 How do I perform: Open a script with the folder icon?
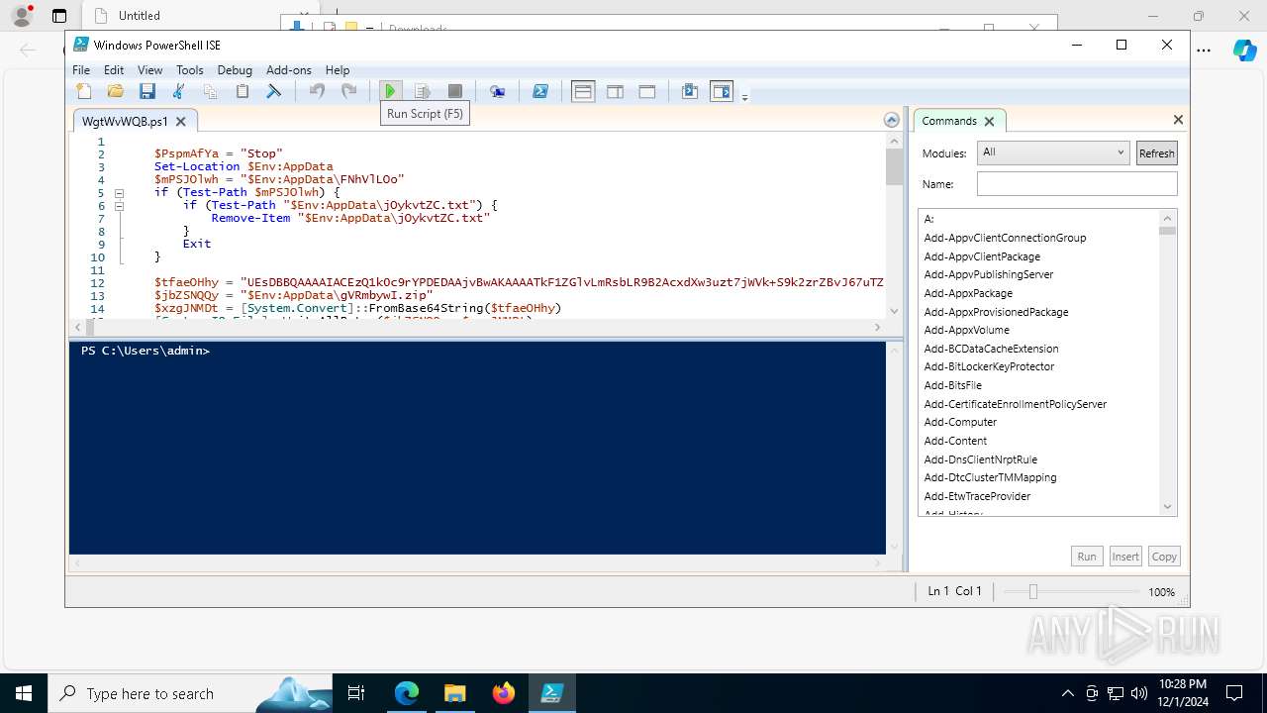tap(116, 91)
